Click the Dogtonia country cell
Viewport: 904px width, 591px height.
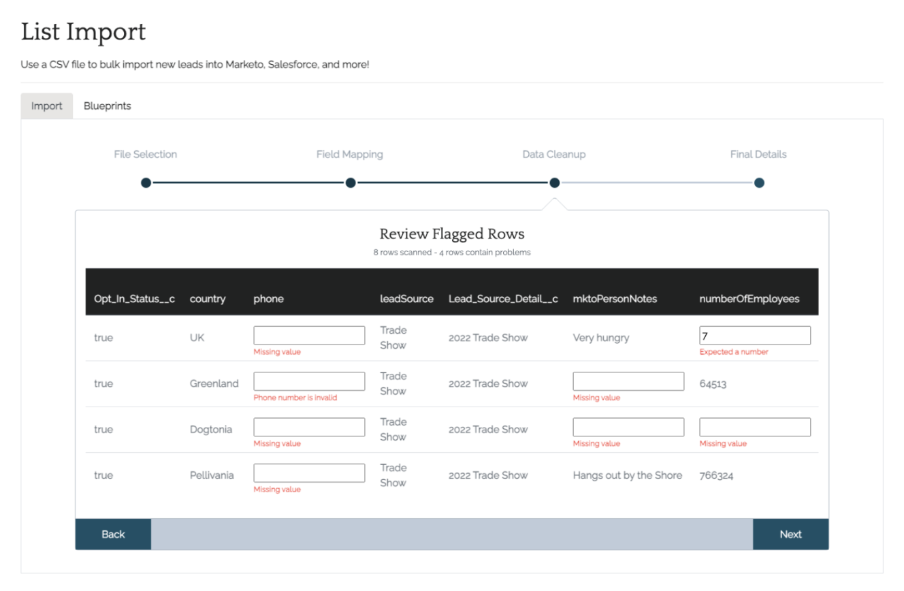coord(211,430)
